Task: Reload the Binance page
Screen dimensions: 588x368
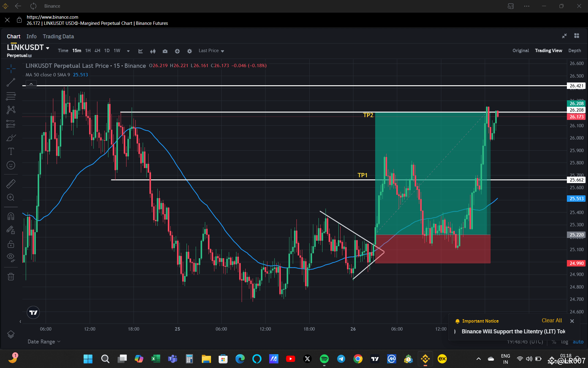Action: [x=33, y=6]
